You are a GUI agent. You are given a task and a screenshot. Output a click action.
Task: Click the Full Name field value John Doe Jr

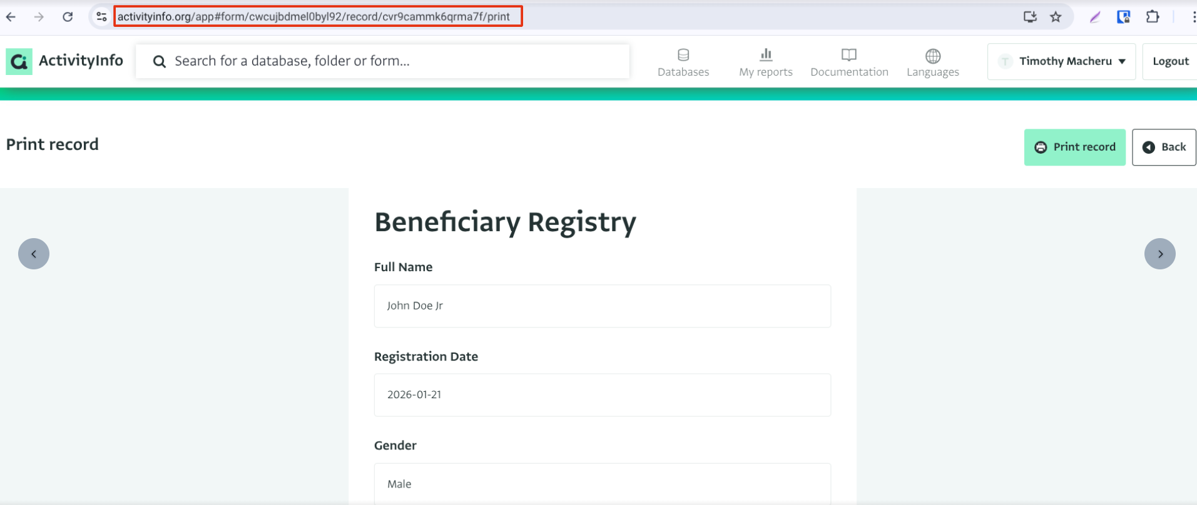tap(602, 306)
